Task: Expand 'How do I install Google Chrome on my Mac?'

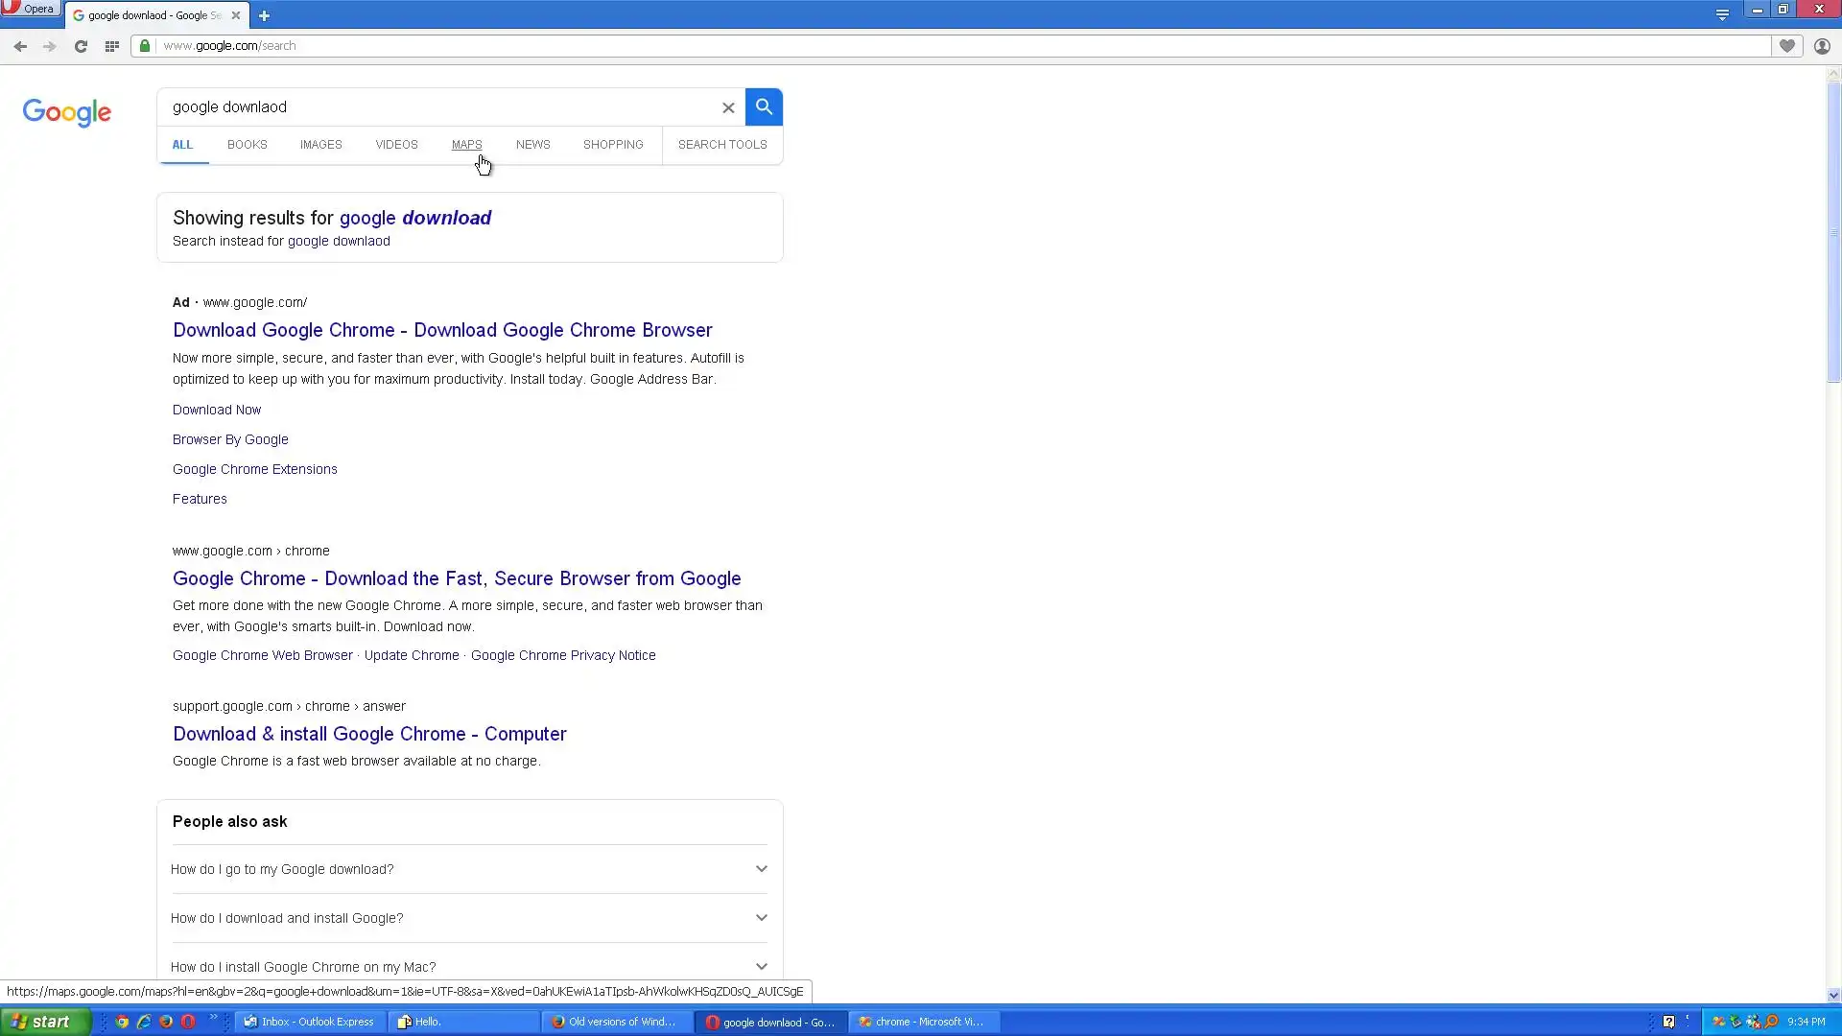Action: (761, 966)
